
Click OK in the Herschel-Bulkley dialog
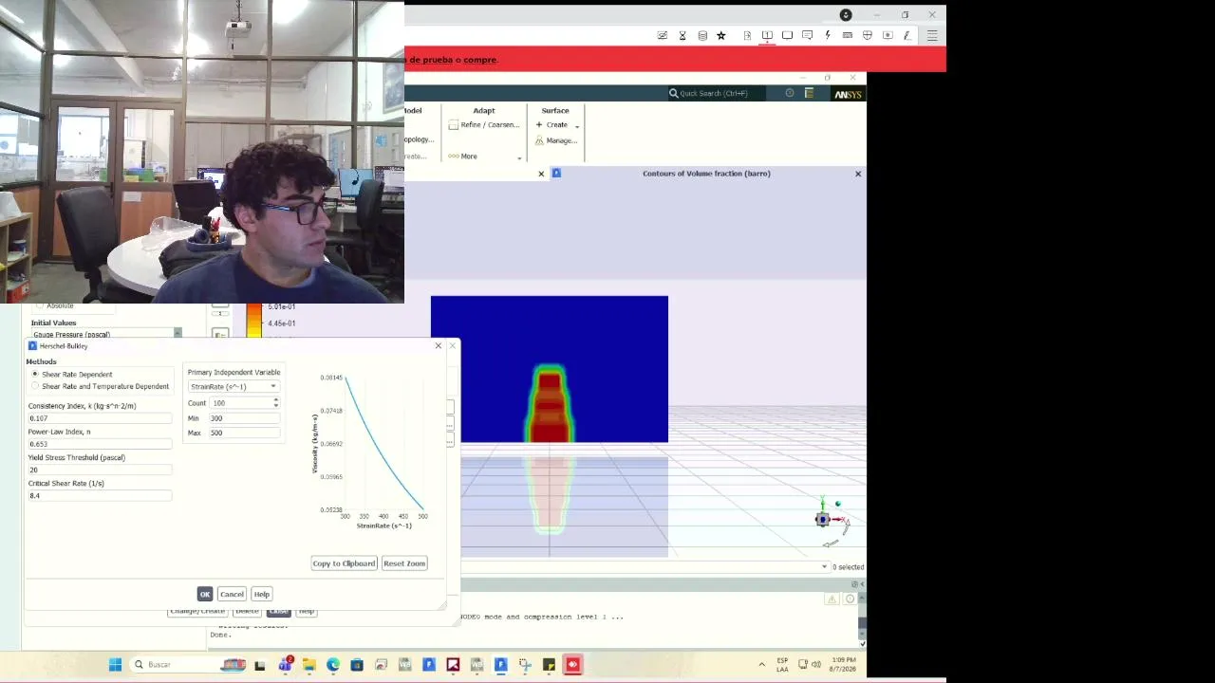205,594
